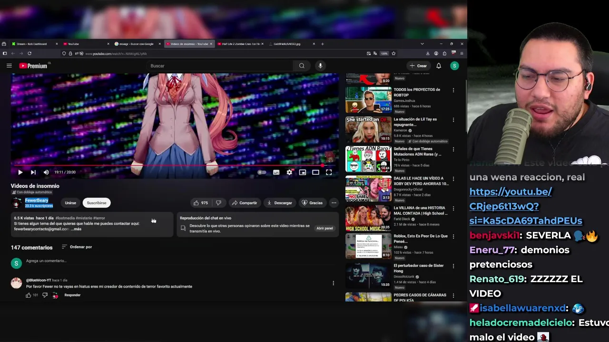Share the video via Compartir
This screenshot has width=609, height=342.
click(245, 203)
